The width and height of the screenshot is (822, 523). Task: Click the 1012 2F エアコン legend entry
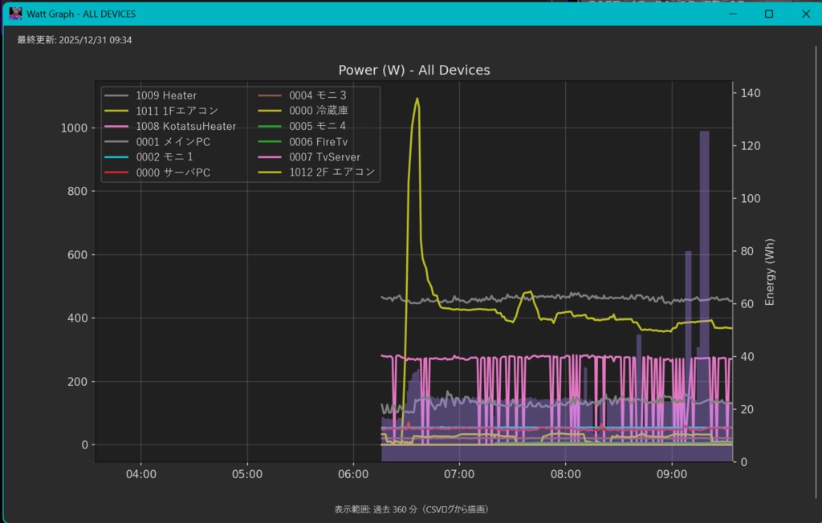(x=316, y=172)
